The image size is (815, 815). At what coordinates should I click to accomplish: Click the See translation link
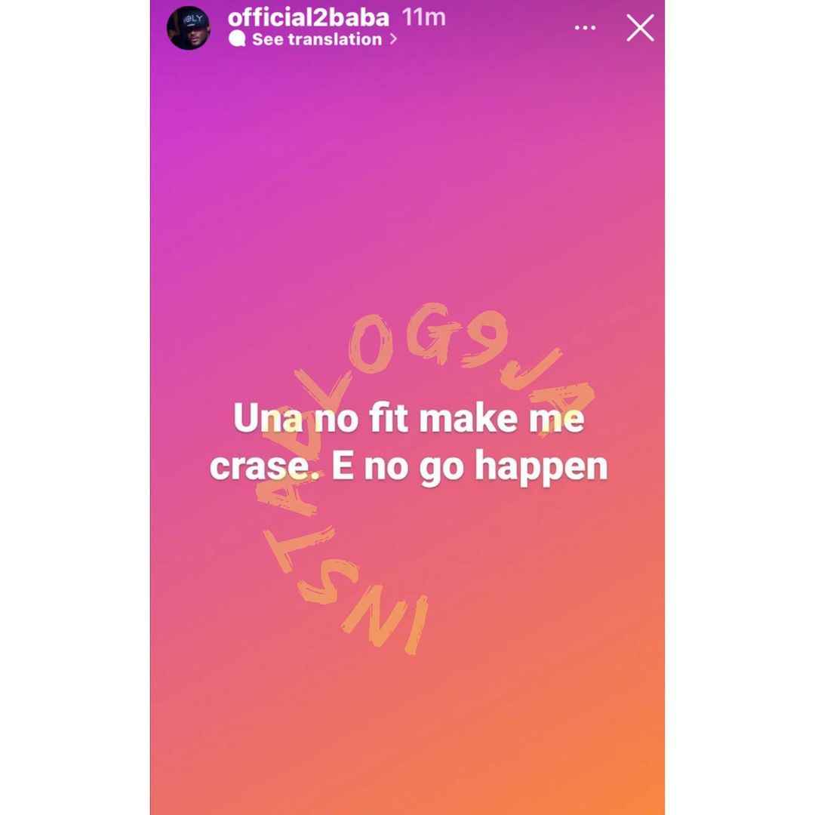316,39
